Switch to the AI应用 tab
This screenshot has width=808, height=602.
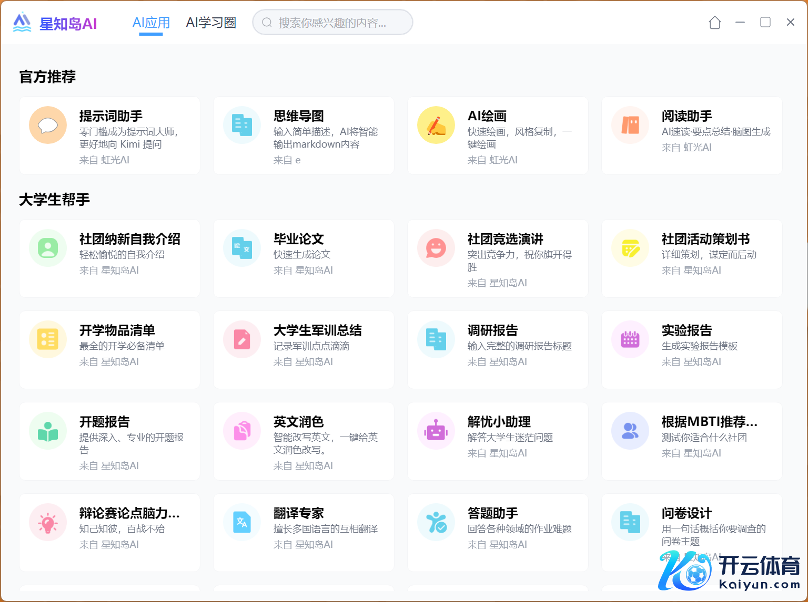coord(151,23)
